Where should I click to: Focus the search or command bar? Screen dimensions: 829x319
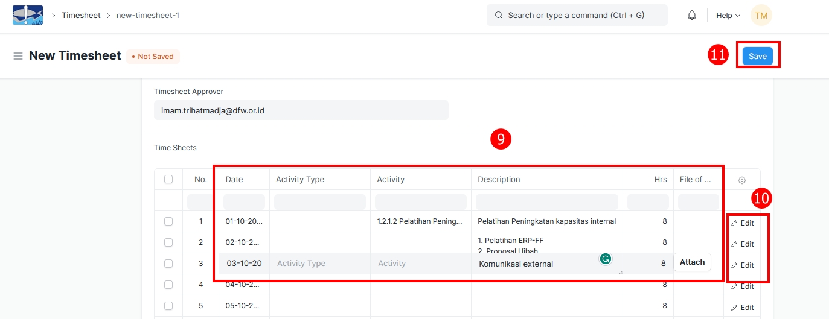[577, 16]
